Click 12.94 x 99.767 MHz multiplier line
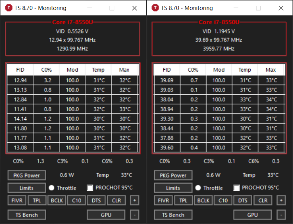This screenshot has height=224, width=293. click(x=73, y=40)
